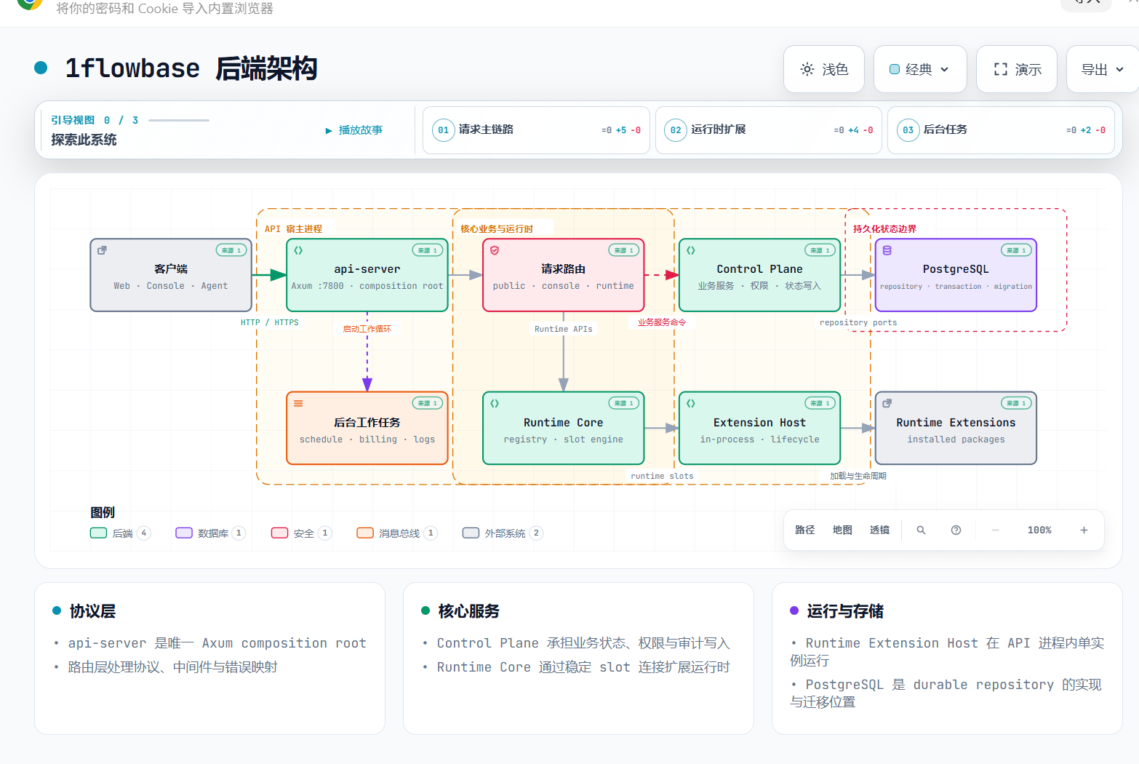Click the guided view progress bar
This screenshot has height=764, width=1139.
click(x=179, y=120)
